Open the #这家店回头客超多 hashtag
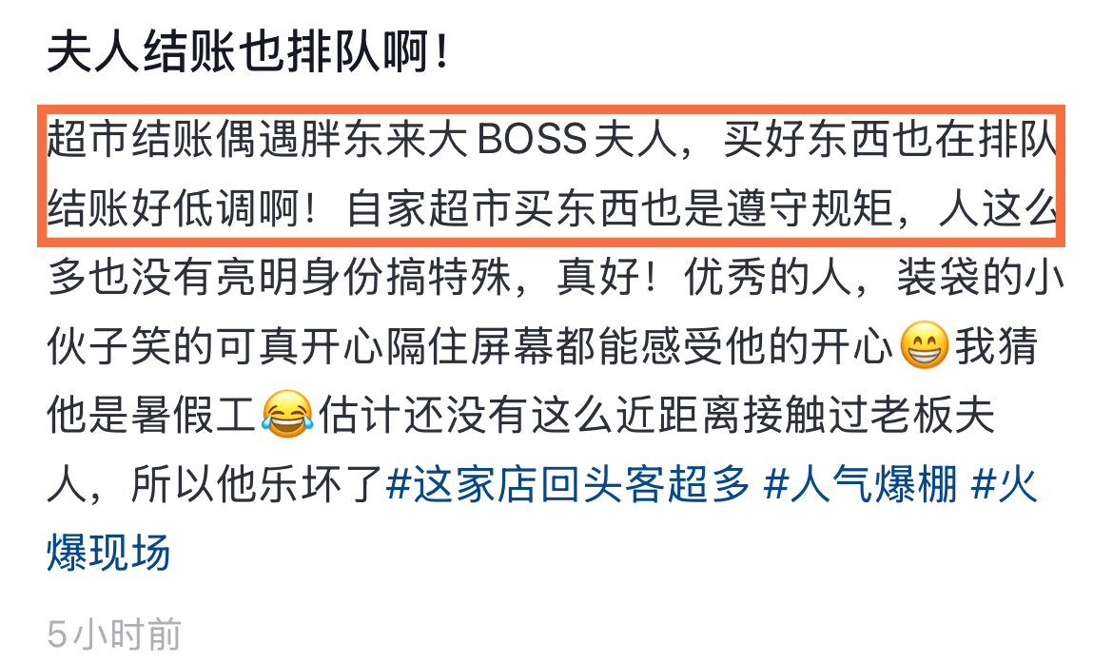The width and height of the screenshot is (1113, 663). tap(569, 485)
